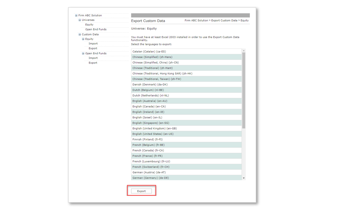Open the Export page under Equity
This screenshot has height=215, width=356.
[93, 48]
